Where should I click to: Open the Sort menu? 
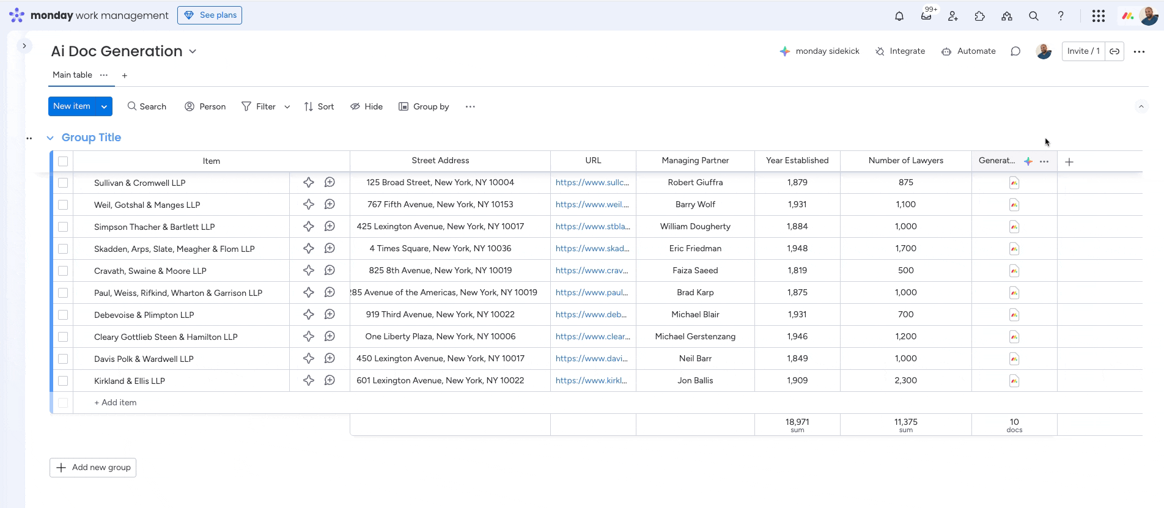coord(319,106)
